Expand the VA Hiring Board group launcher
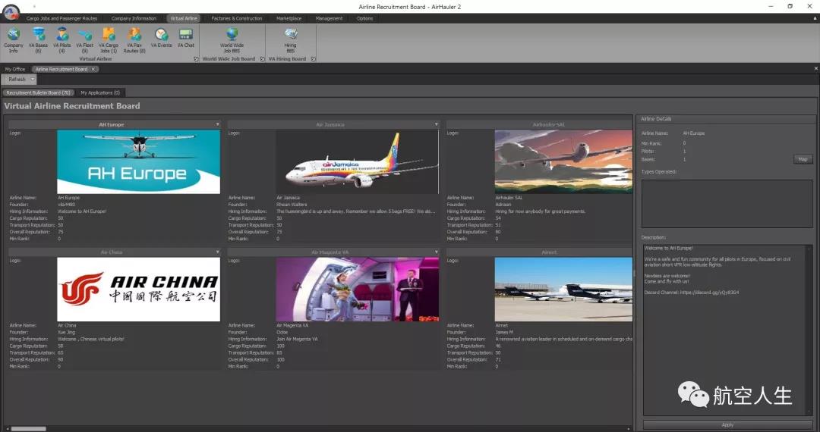 tap(314, 59)
